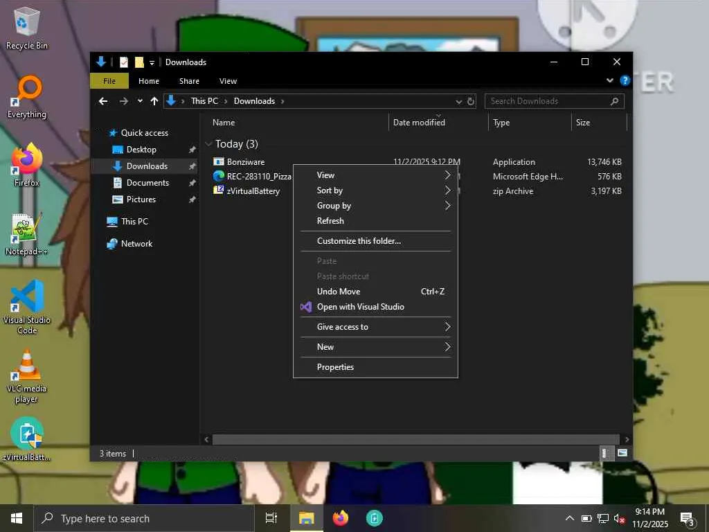Viewport: 709px width, 532px height.
Task: Click the taskbar search box
Action: [x=144, y=518]
